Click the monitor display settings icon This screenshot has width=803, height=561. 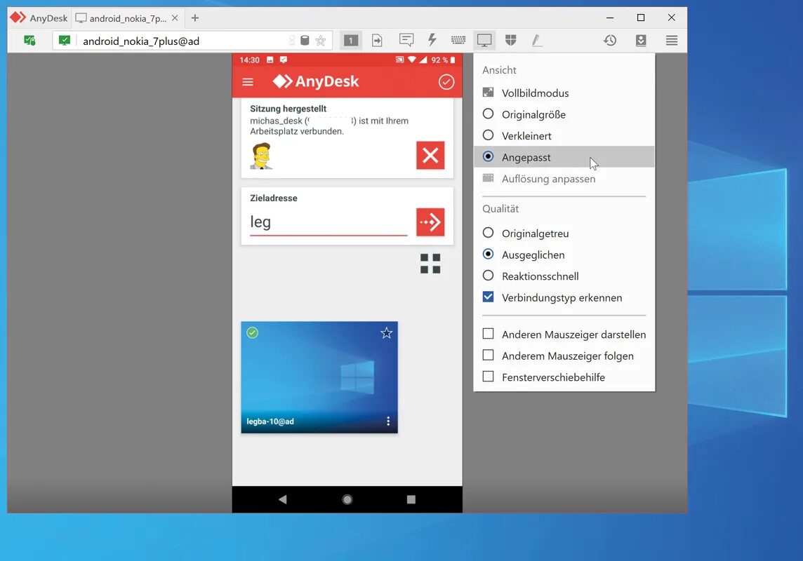484,40
